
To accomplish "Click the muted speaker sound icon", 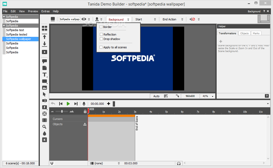I will pyautogui.click(x=192, y=19).
